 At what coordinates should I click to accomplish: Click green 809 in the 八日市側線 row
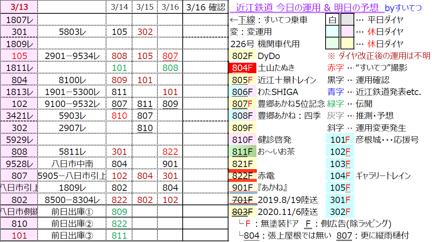(x=119, y=212)
